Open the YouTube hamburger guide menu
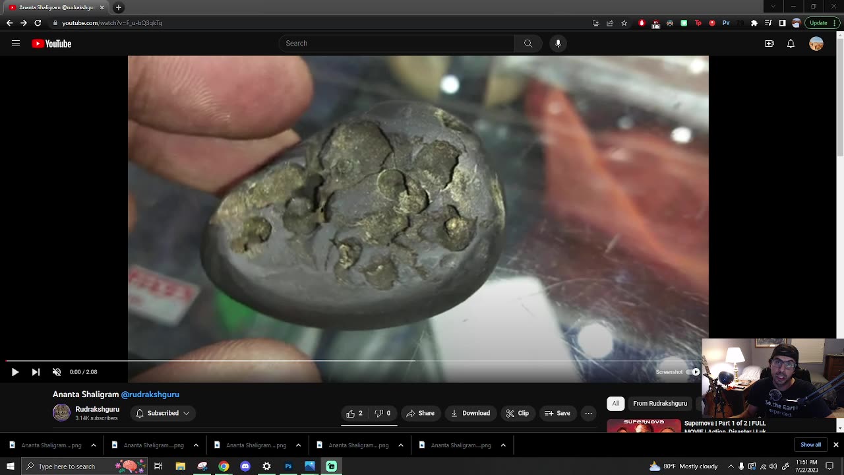 coord(16,44)
